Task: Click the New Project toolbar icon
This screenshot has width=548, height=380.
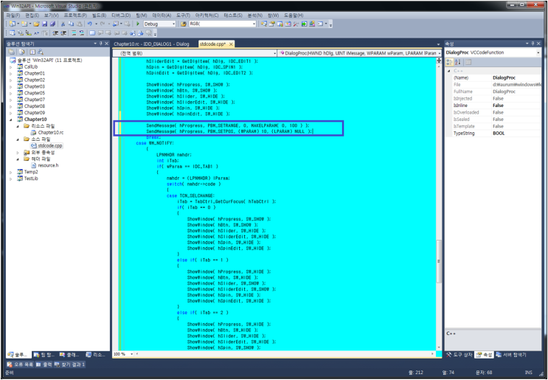Action: tap(13, 24)
